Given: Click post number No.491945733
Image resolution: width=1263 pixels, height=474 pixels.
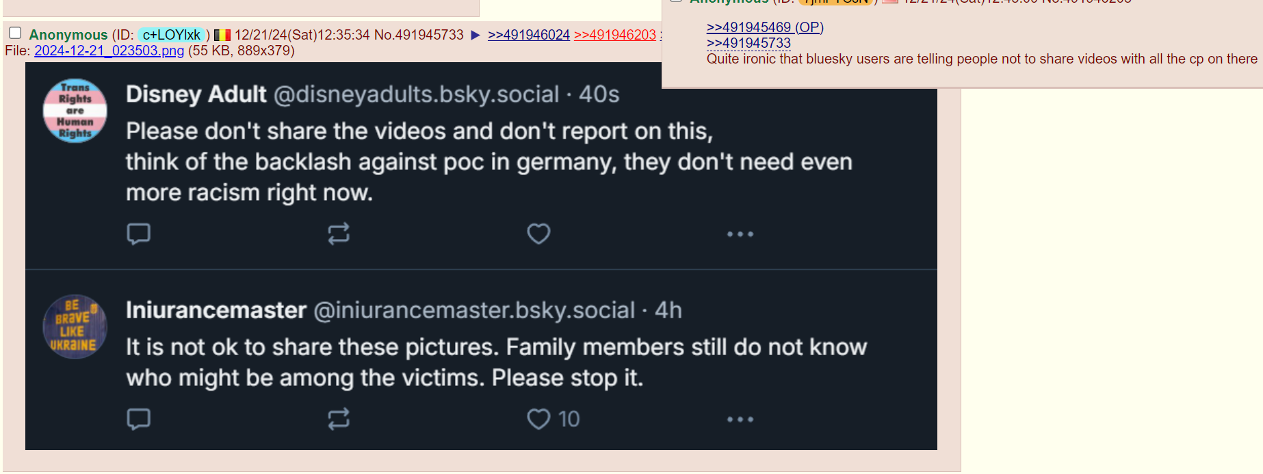Looking at the screenshot, I should click(418, 35).
